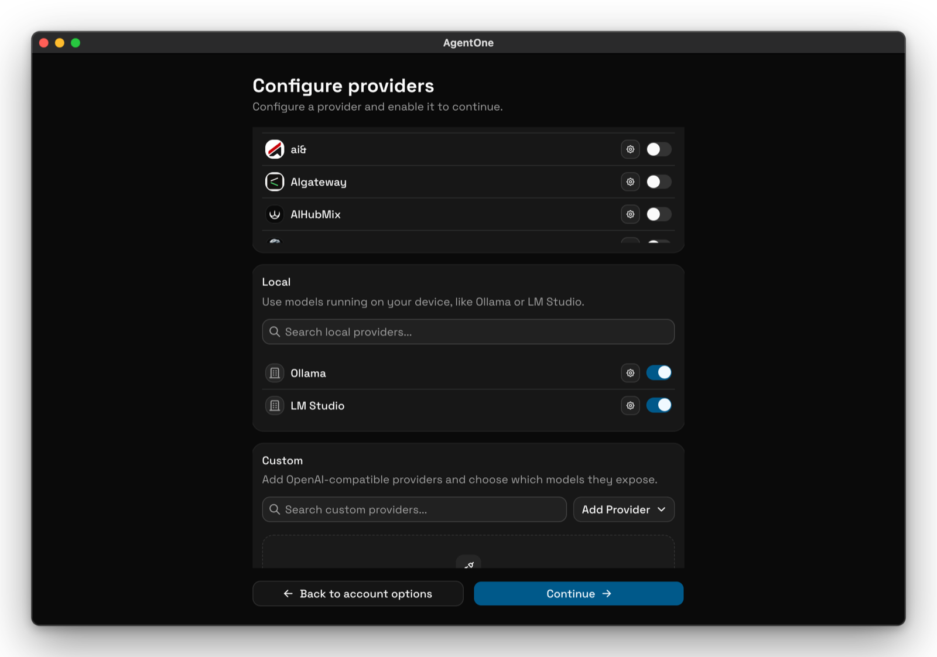Click the AIHubMix provider logo

[275, 214]
